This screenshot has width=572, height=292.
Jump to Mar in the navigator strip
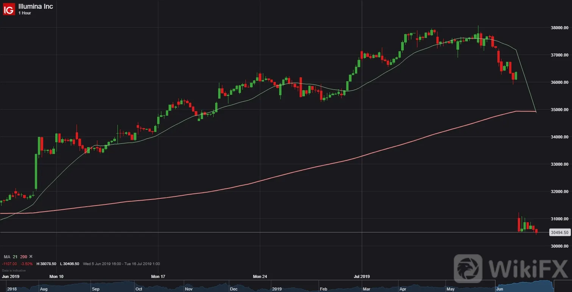click(x=366, y=289)
